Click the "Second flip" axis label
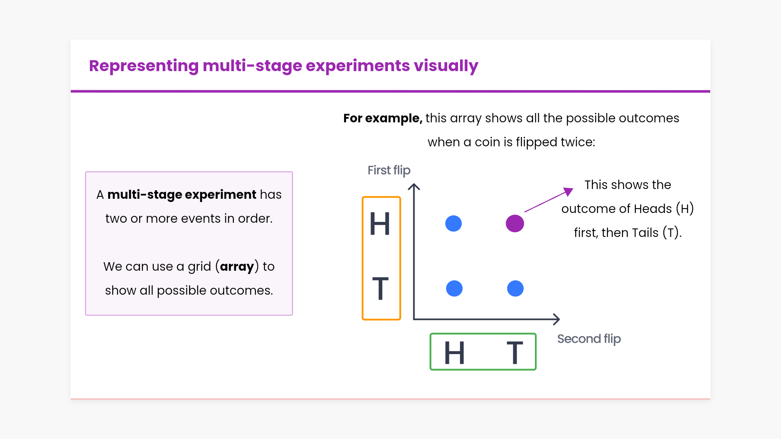This screenshot has width=781, height=439. click(589, 339)
